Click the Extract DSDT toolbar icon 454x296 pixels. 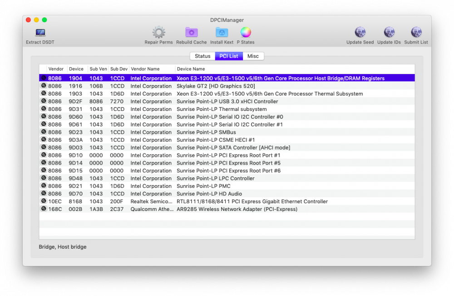pos(40,32)
